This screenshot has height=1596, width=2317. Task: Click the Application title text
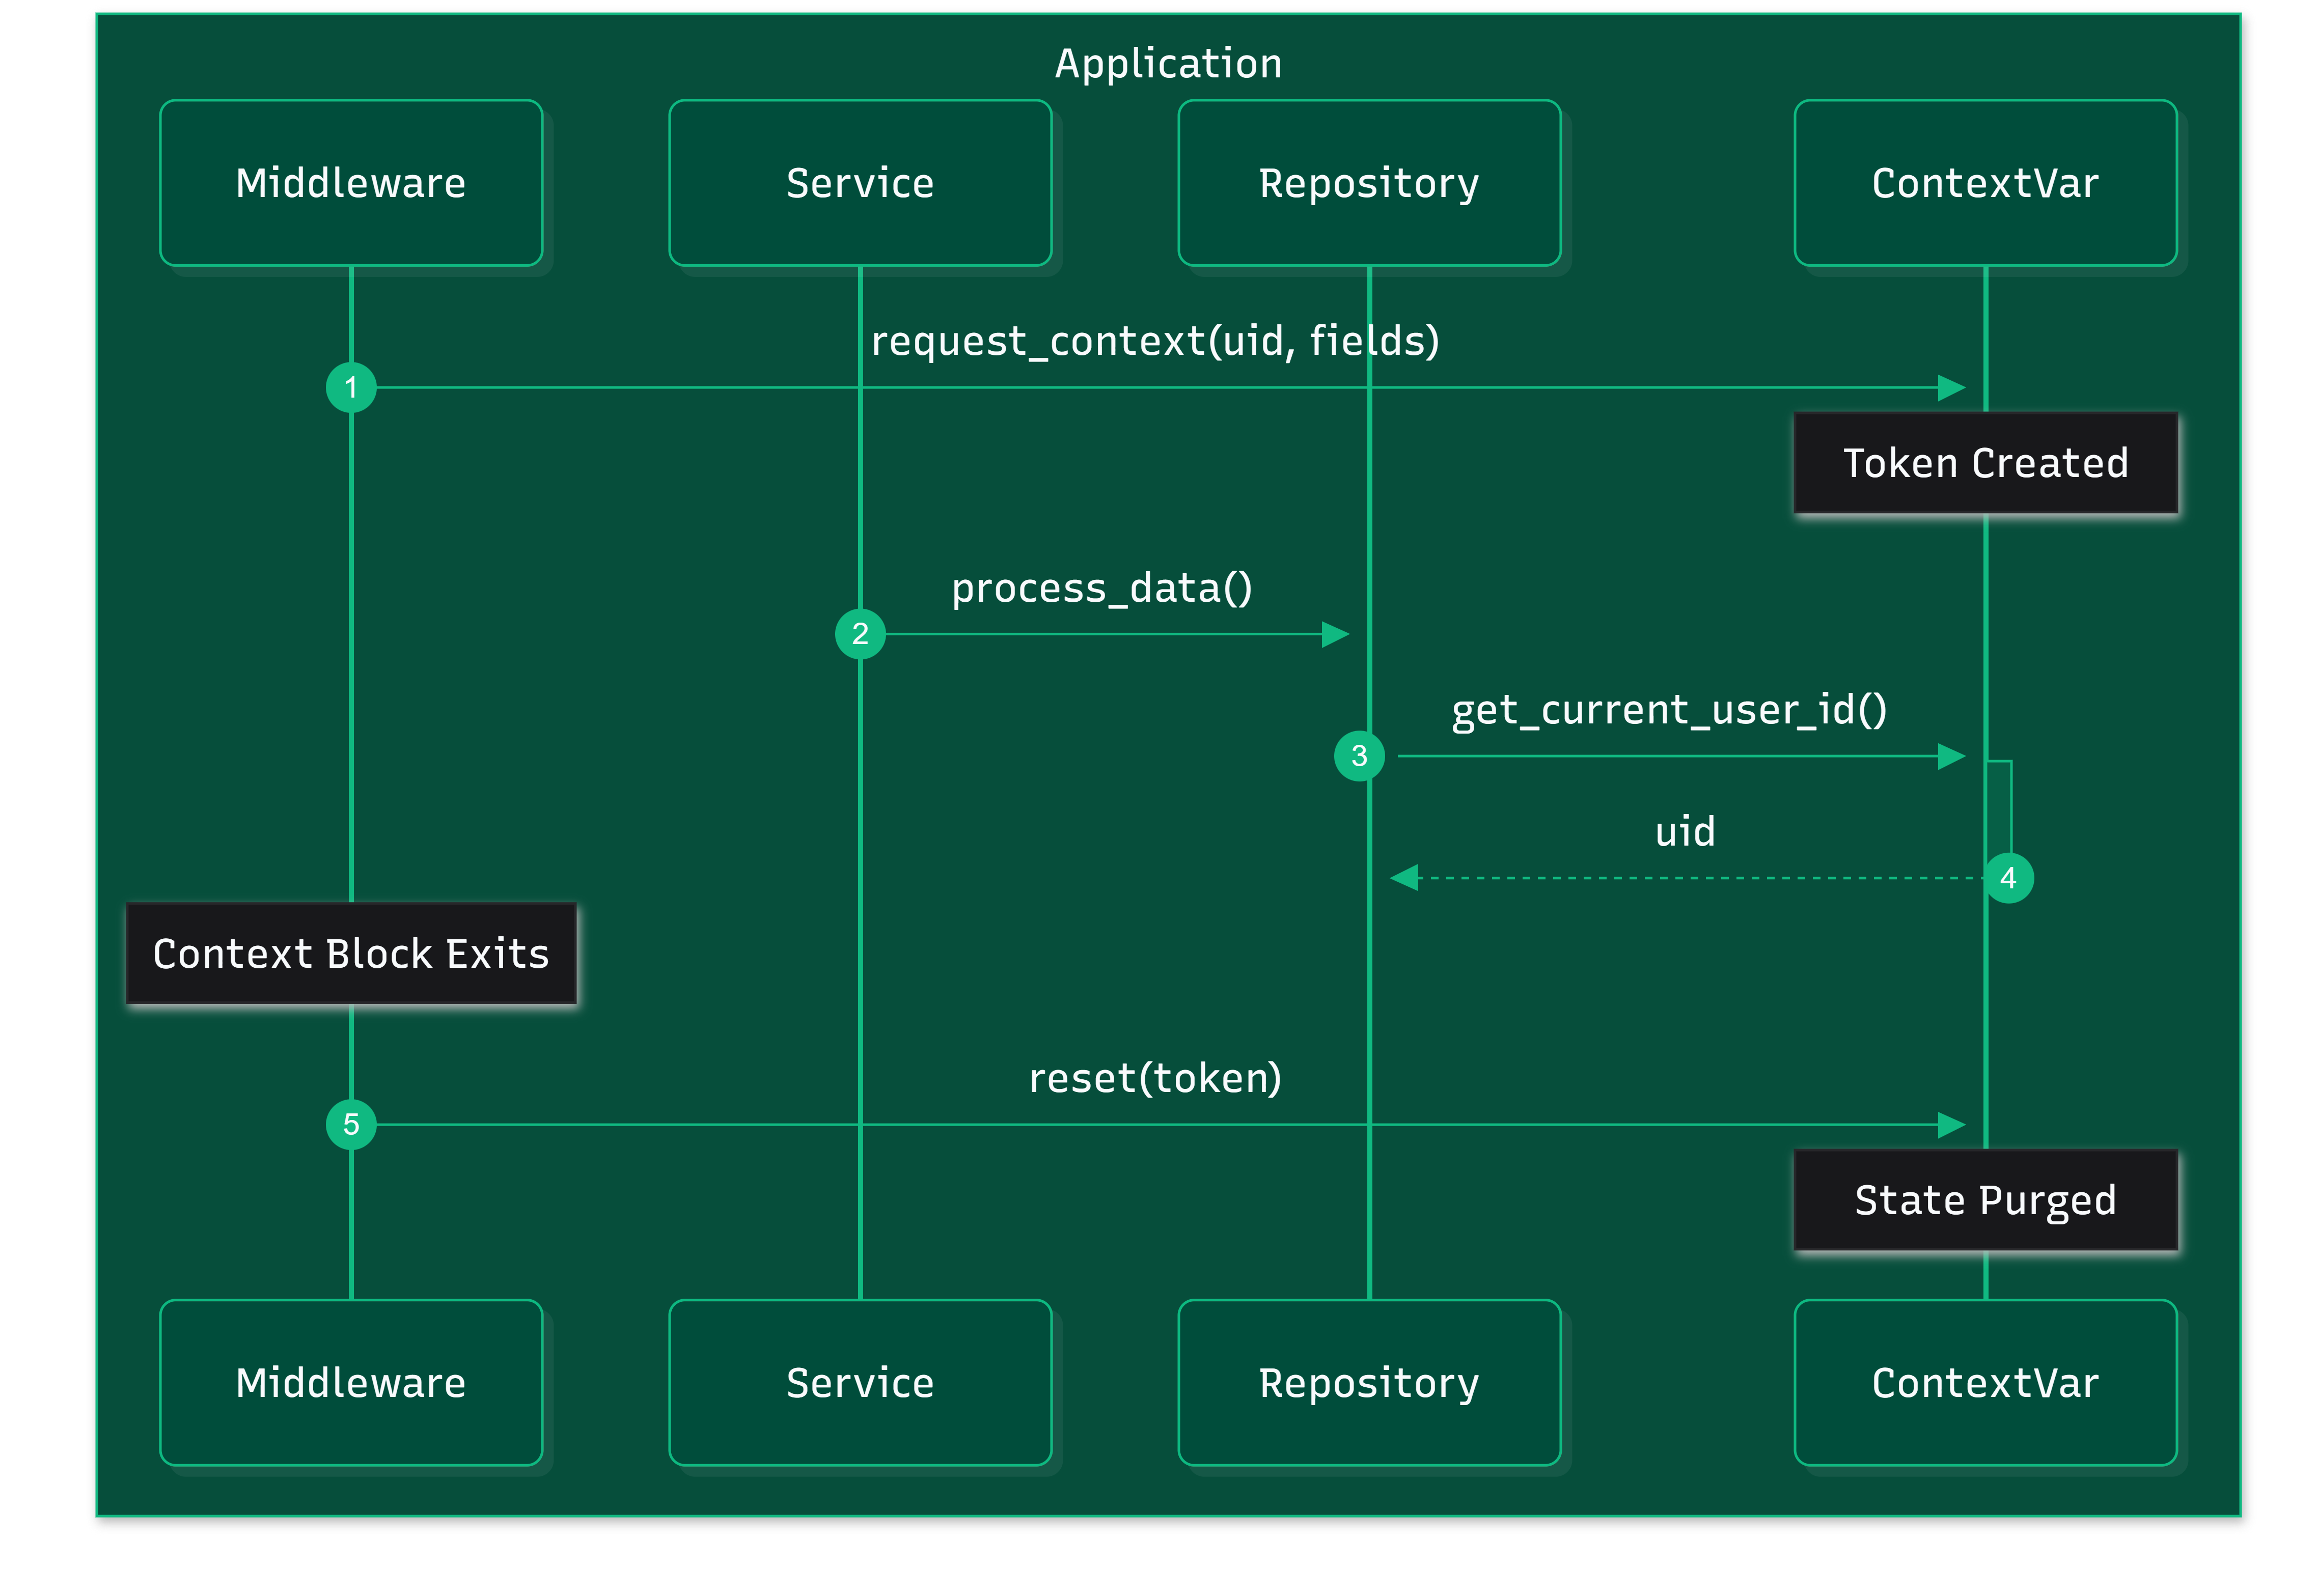[x=1168, y=64]
